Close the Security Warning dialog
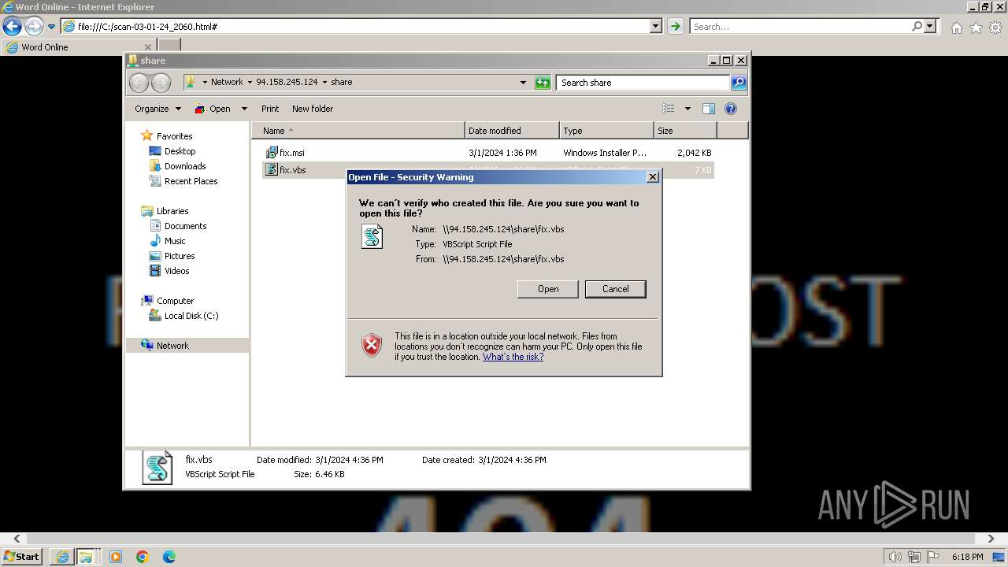This screenshot has width=1008, height=567. click(652, 177)
